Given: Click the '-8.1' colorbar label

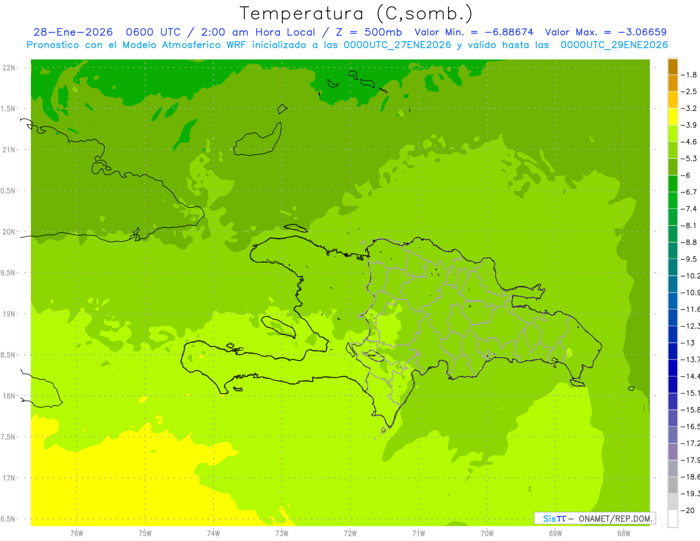Looking at the screenshot, I should coord(690,225).
